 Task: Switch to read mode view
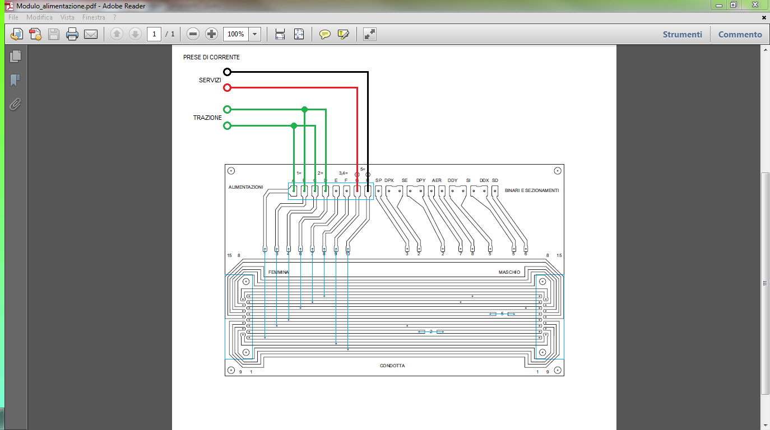click(x=370, y=34)
